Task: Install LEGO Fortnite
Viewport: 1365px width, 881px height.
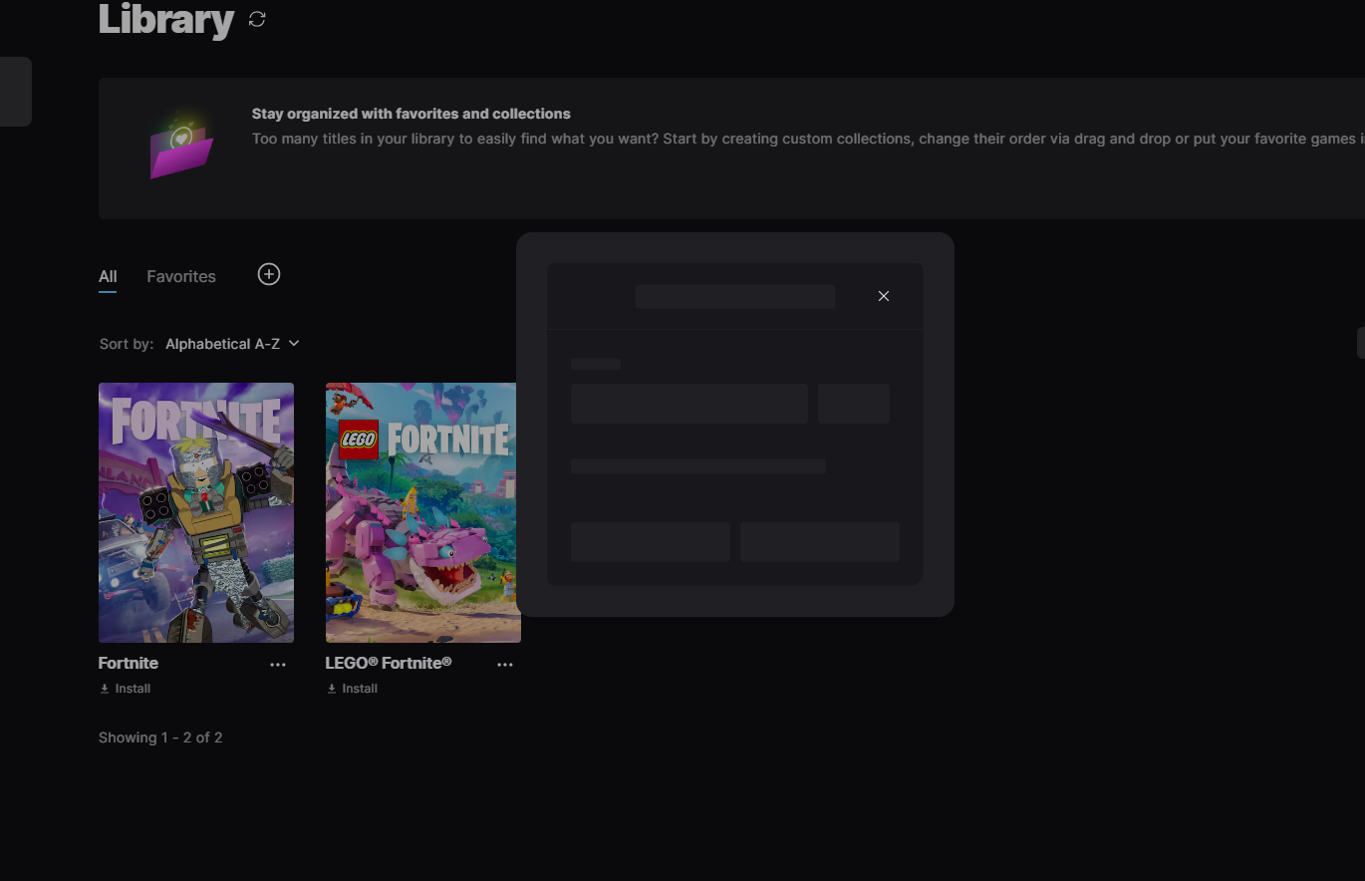Action: (x=353, y=689)
